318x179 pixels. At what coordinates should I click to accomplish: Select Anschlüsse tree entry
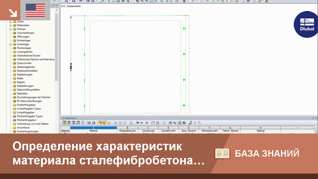23,128
